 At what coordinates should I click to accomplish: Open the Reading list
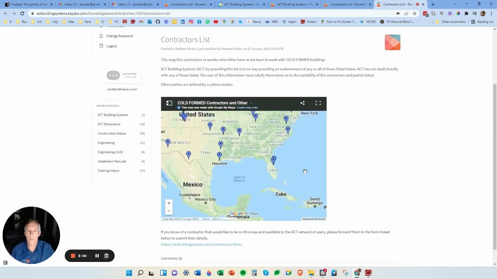[x=482, y=22]
